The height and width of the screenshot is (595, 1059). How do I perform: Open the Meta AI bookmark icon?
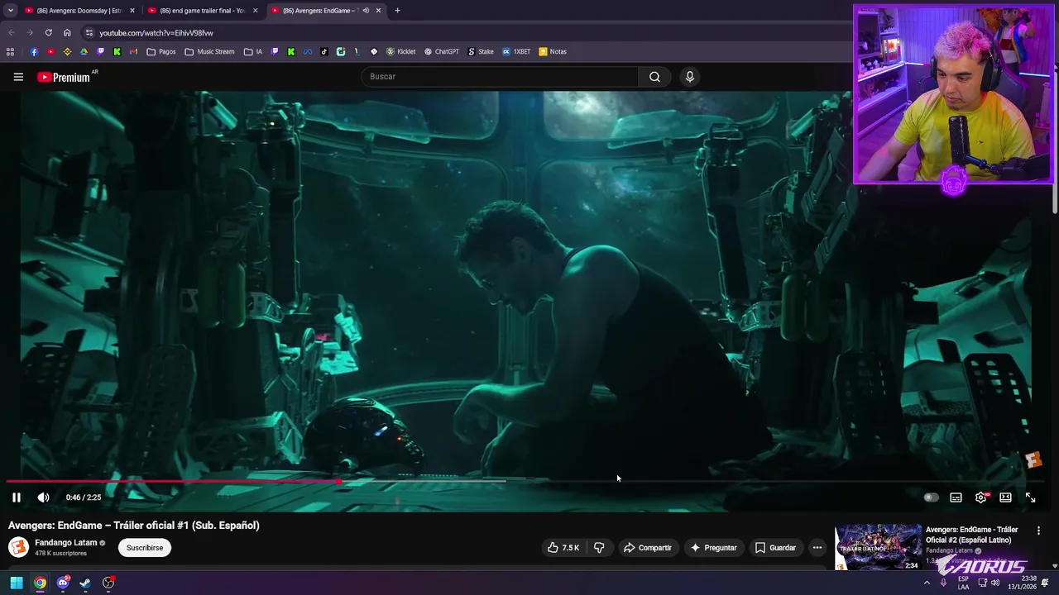(307, 51)
